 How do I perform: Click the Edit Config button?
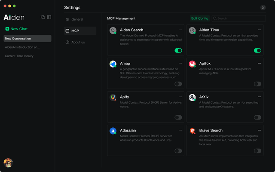click(200, 18)
